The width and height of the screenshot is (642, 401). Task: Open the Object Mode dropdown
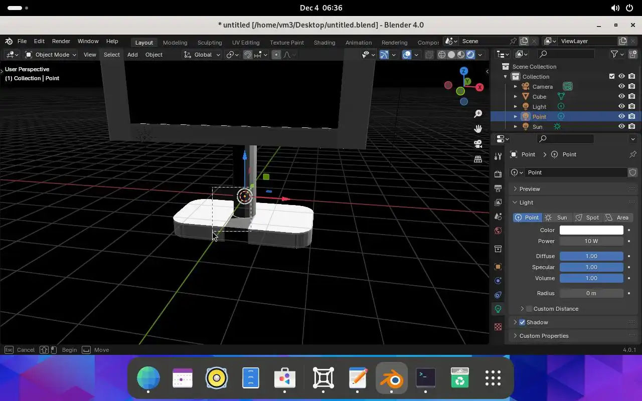coord(51,55)
